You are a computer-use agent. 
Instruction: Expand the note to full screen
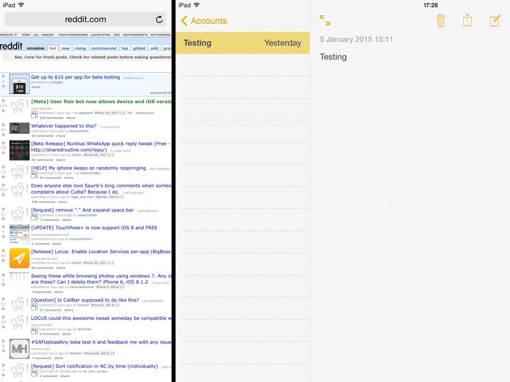[325, 20]
